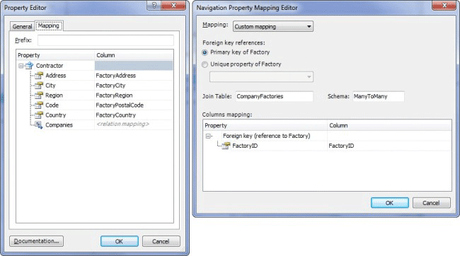Click the Join Table field CompanyFactories
This screenshot has width=460, height=256.
(275, 96)
